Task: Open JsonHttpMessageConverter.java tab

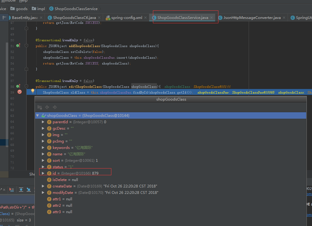Action: click(252, 17)
